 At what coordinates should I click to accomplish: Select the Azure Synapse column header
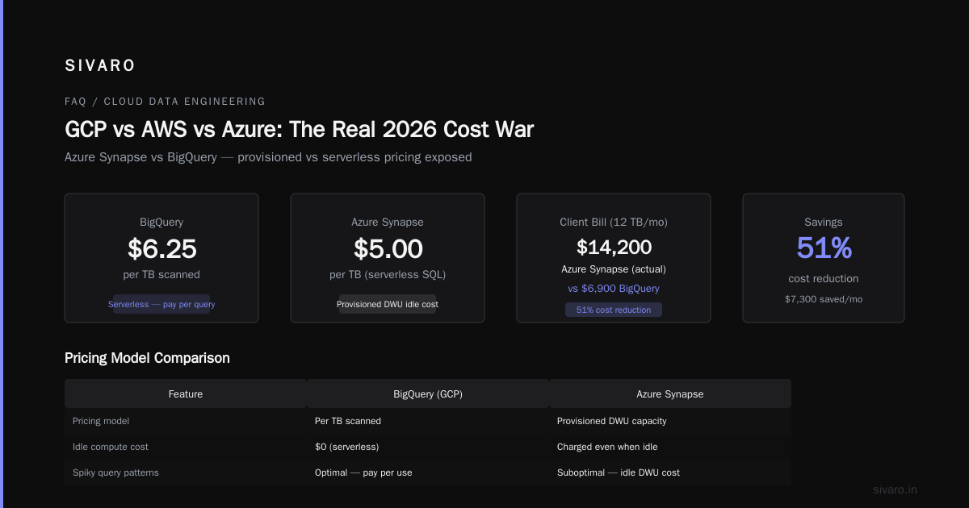click(x=670, y=393)
